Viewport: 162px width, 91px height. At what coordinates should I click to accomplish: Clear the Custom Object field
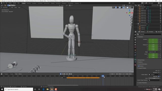coord(159,75)
